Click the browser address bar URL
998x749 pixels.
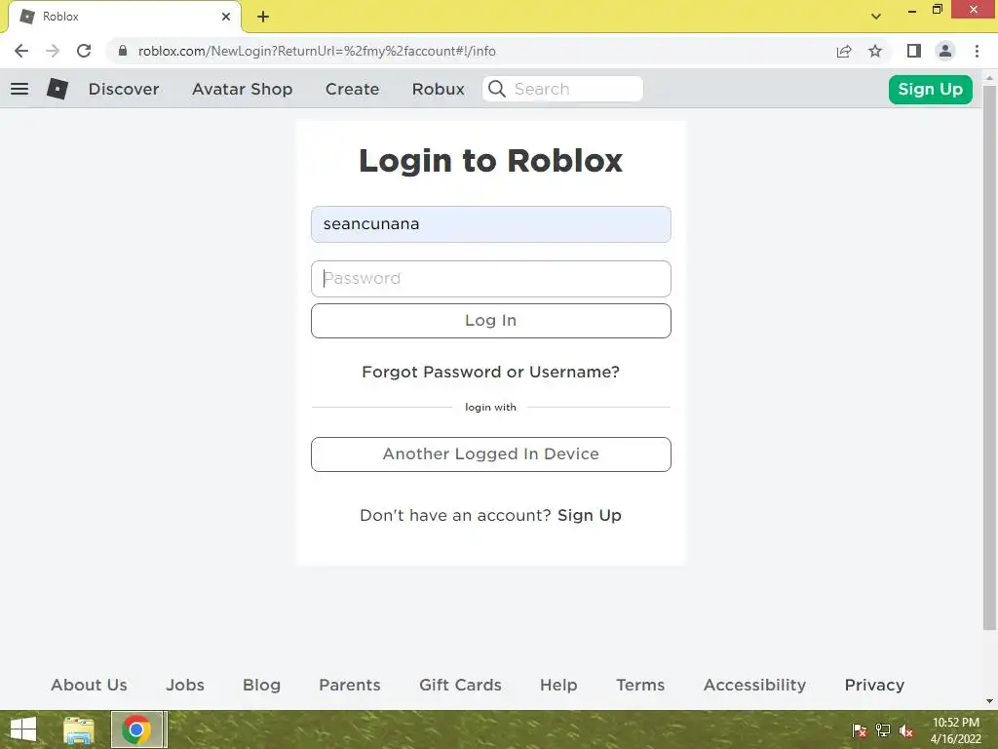[x=317, y=51]
